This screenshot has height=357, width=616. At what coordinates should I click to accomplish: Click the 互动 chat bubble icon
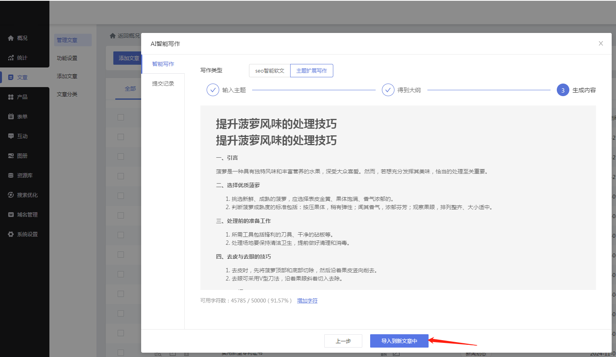(11, 136)
